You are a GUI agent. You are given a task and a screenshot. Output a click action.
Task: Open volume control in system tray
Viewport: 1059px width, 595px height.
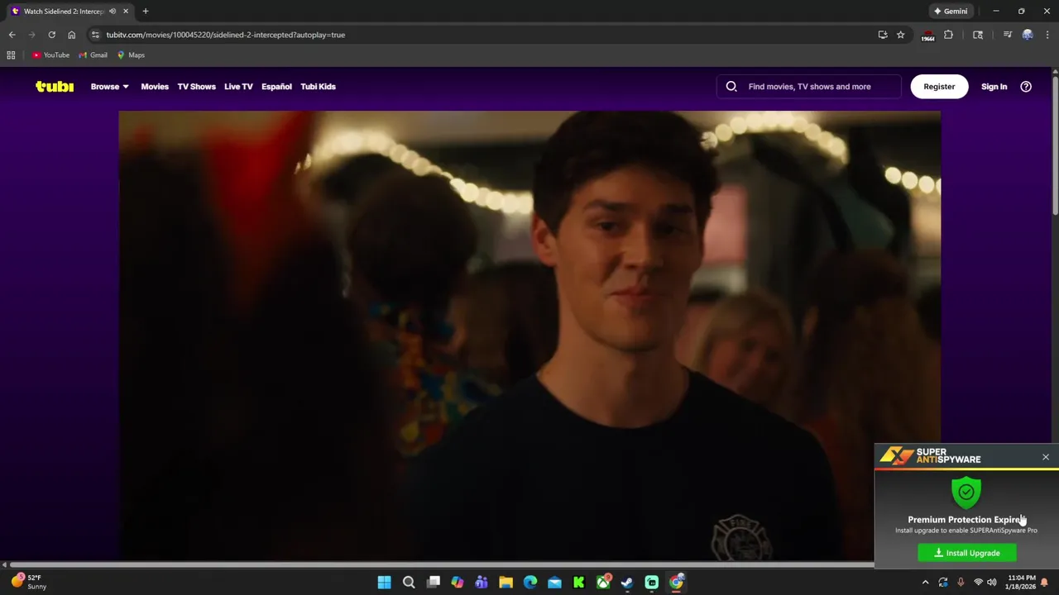pos(991,583)
